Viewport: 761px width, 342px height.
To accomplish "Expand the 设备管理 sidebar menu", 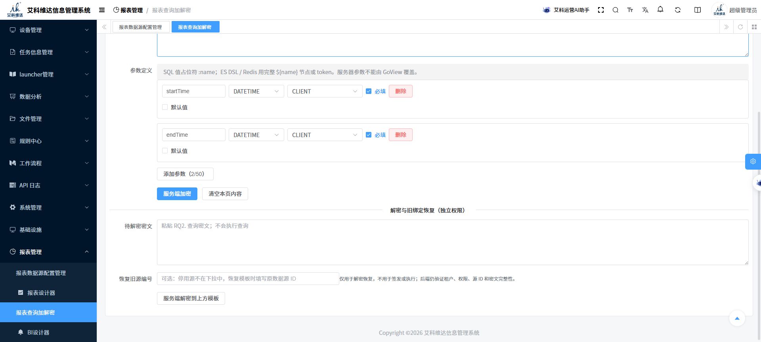I will [x=48, y=30].
